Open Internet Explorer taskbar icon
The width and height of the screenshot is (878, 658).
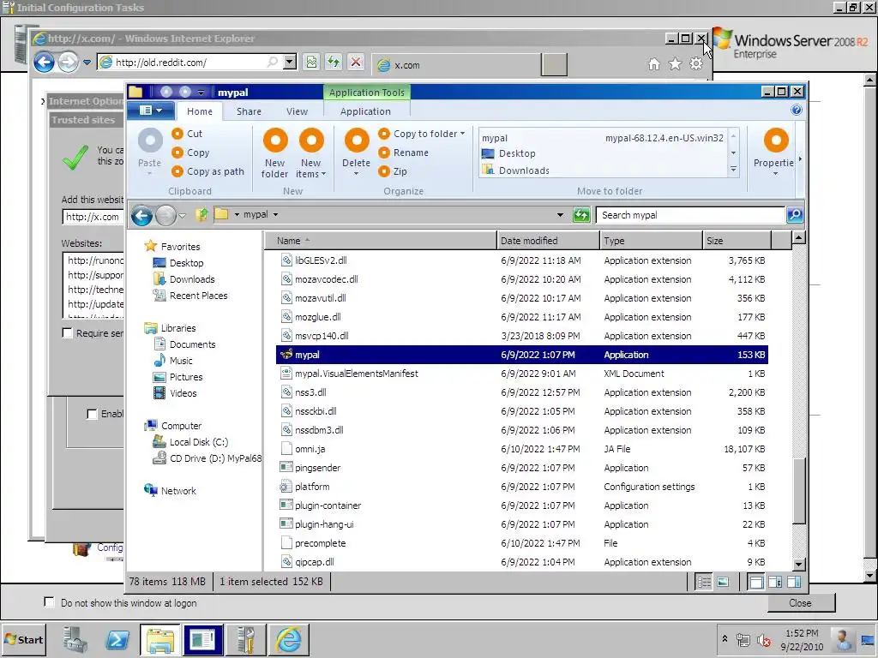(288, 639)
